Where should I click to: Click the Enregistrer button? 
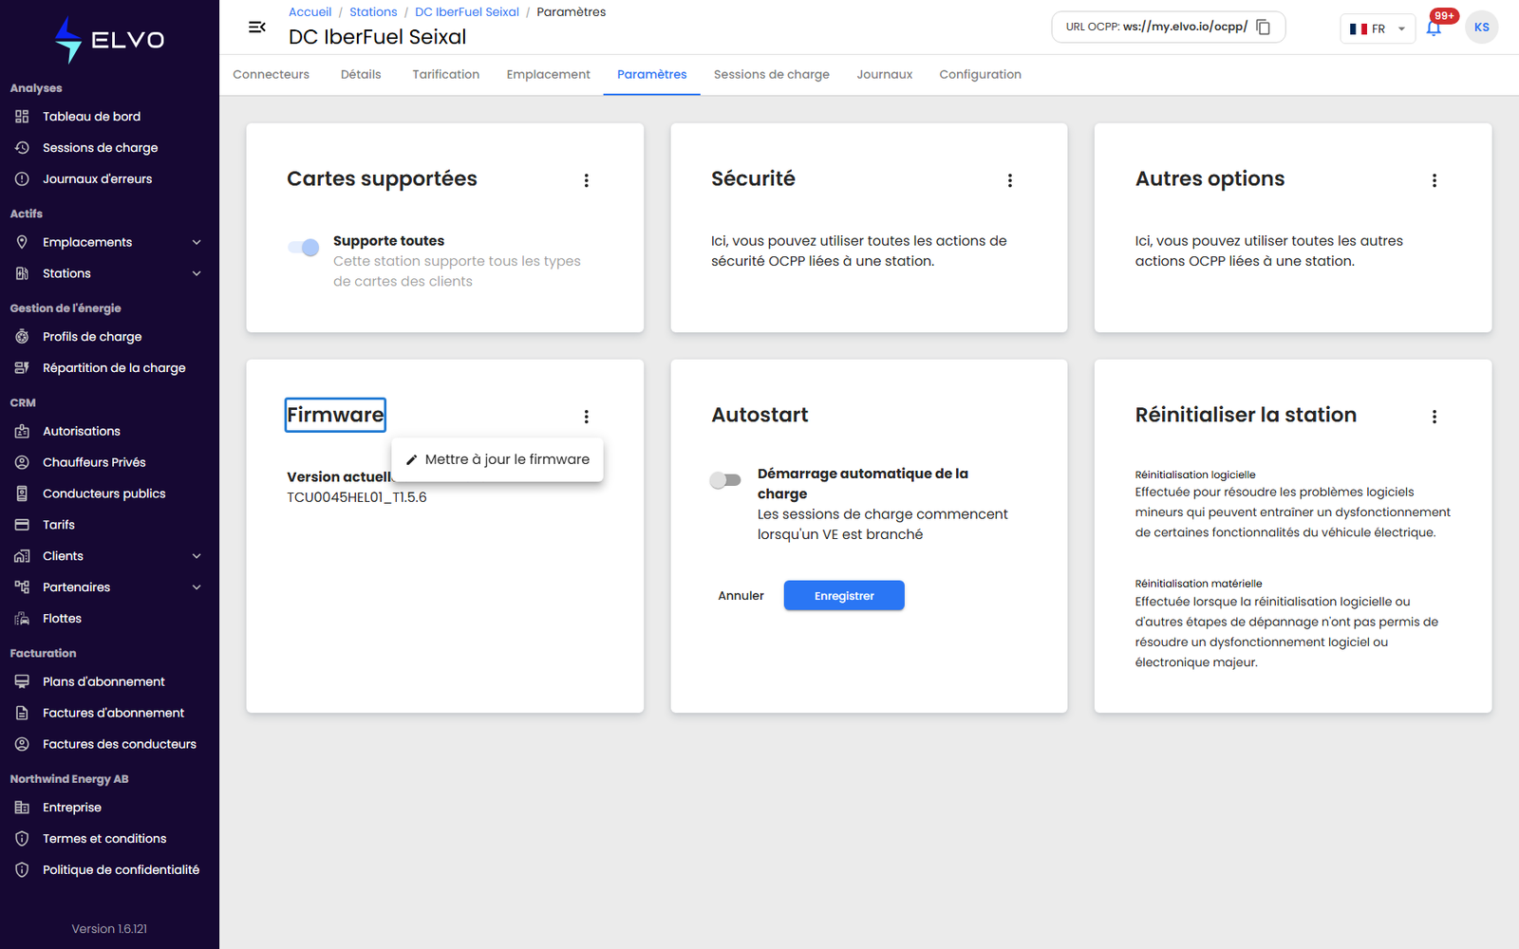coord(844,596)
